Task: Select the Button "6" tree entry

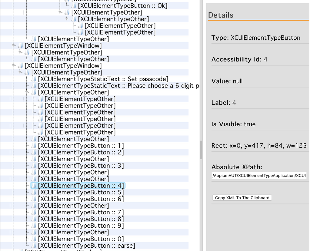Action: pyautogui.click(x=80, y=199)
